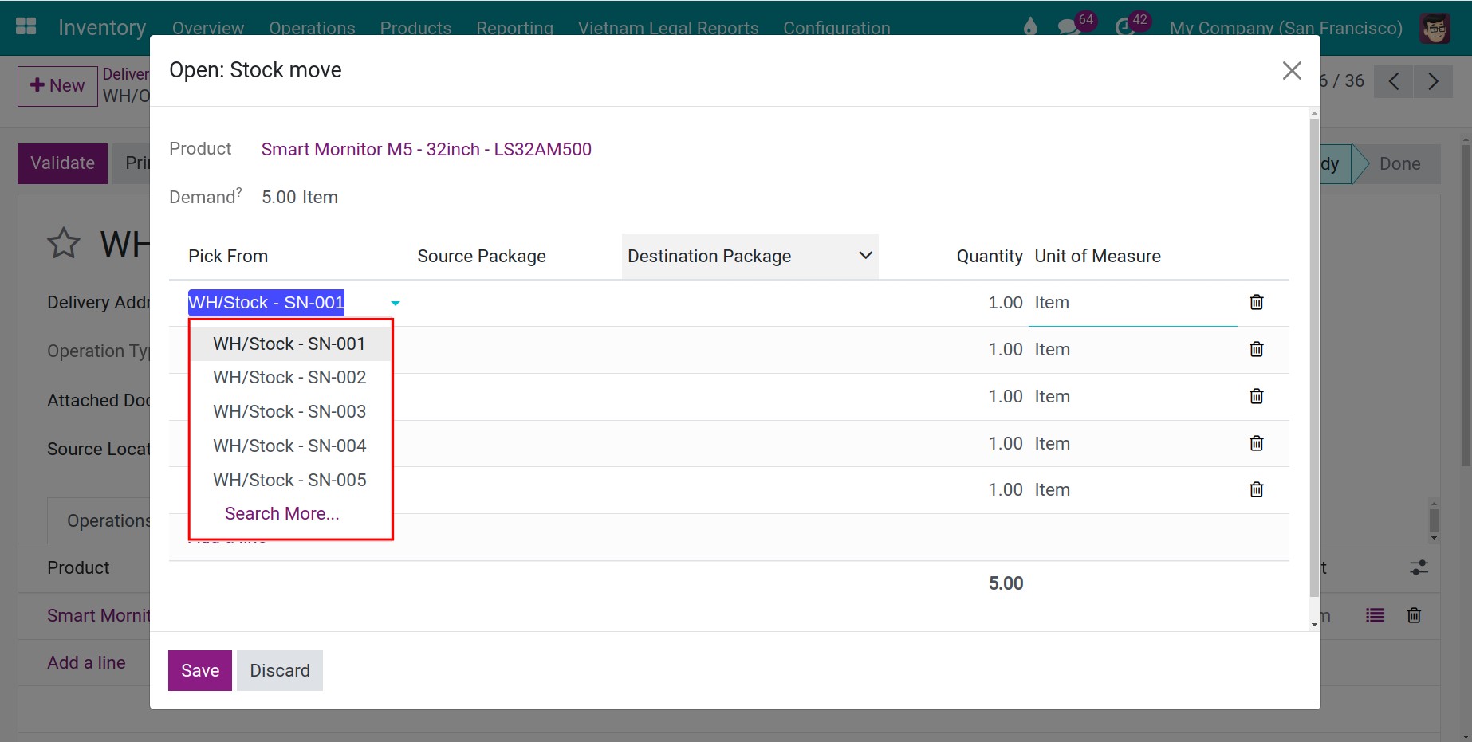Create a New record
Image resolution: width=1472 pixels, height=742 pixels.
tap(57, 85)
